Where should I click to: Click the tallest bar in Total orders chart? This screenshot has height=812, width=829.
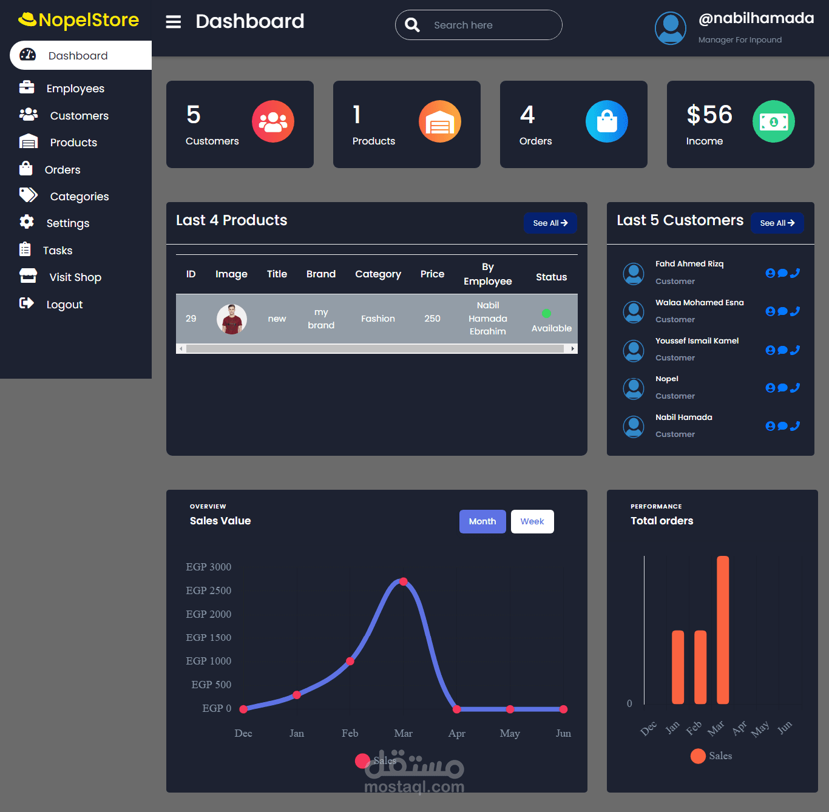[723, 630]
